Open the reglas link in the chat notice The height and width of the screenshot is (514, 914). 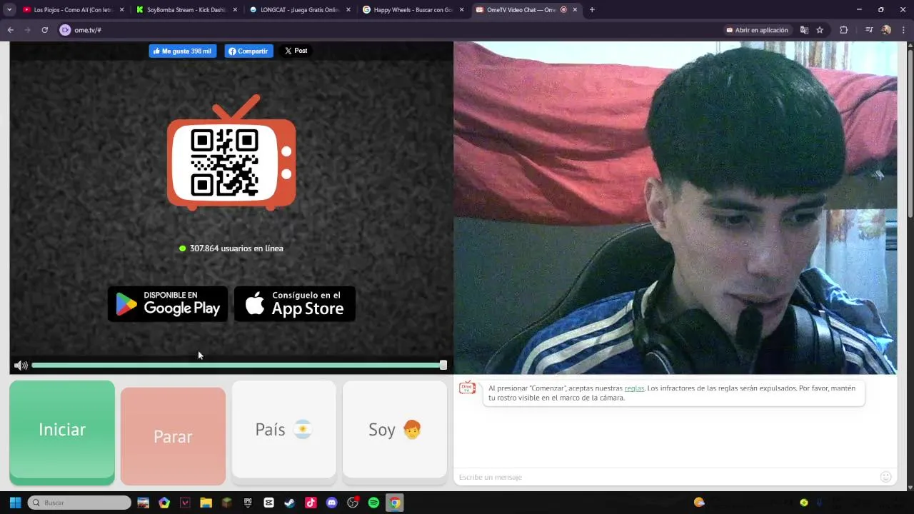(634, 388)
